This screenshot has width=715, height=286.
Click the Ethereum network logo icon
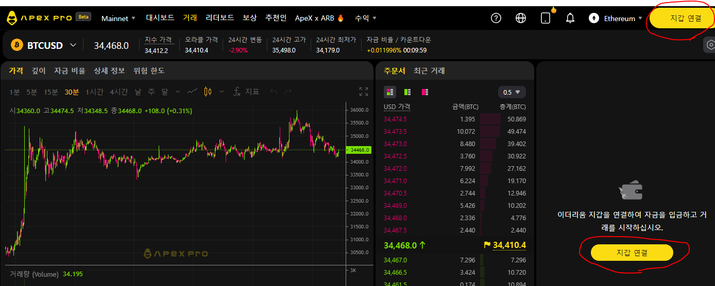coord(594,19)
